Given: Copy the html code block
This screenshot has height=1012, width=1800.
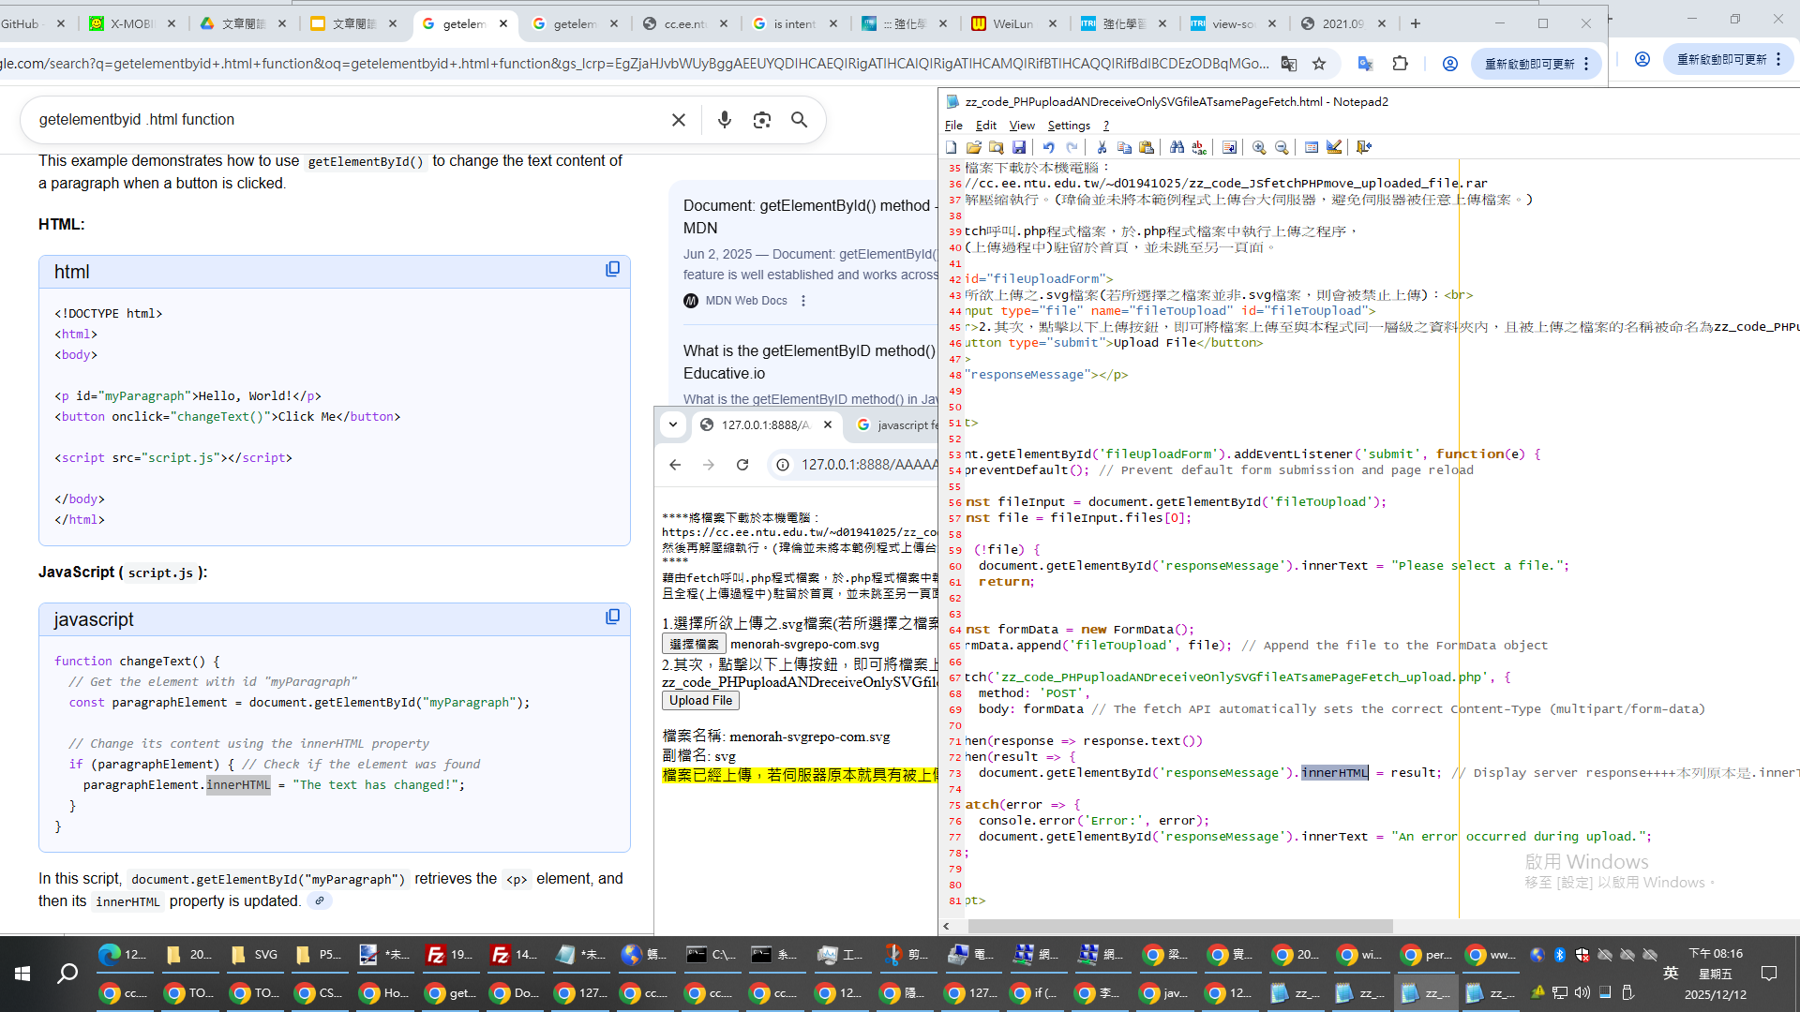Looking at the screenshot, I should (612, 270).
